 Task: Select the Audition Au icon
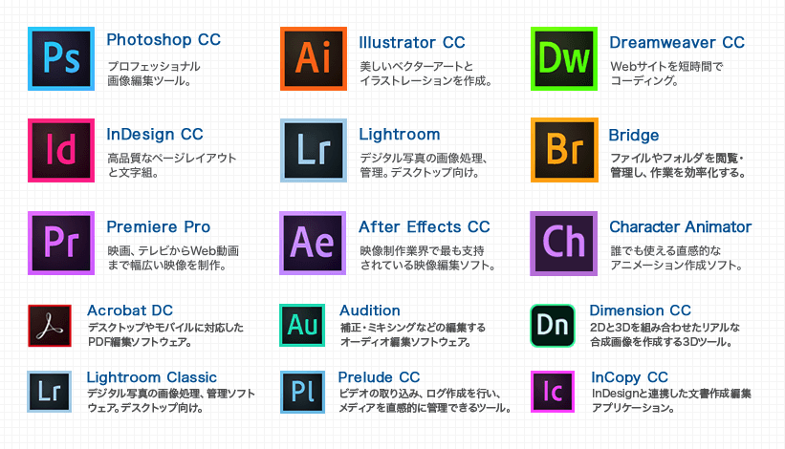[302, 326]
